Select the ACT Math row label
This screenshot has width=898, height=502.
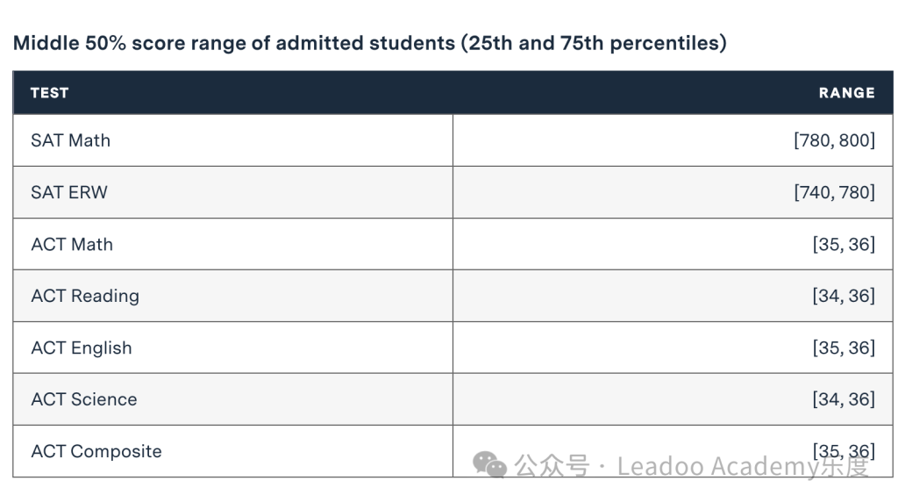click(72, 244)
